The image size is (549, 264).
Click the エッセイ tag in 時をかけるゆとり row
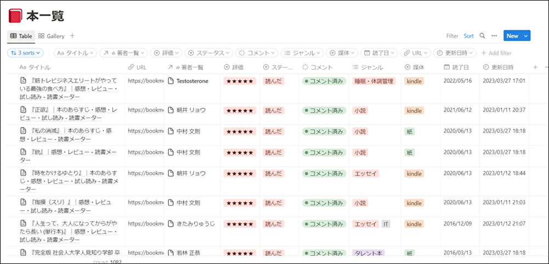click(x=365, y=173)
